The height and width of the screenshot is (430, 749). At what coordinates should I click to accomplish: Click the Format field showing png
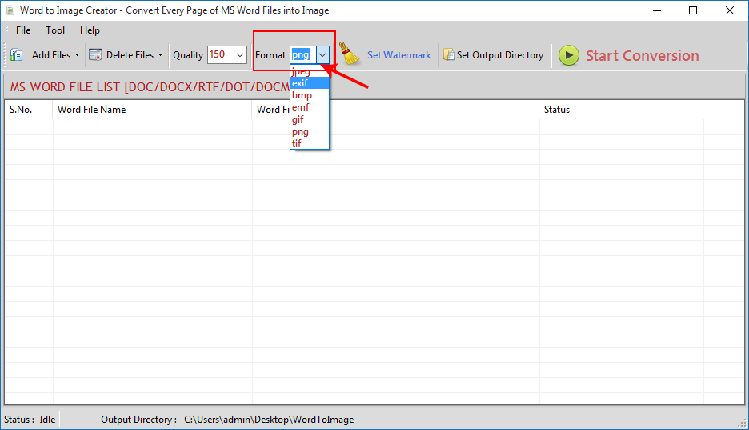click(302, 55)
